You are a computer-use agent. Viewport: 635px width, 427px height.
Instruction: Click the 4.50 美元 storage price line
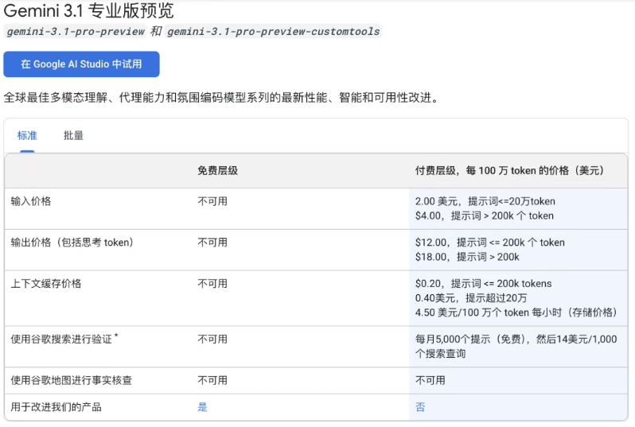516,312
